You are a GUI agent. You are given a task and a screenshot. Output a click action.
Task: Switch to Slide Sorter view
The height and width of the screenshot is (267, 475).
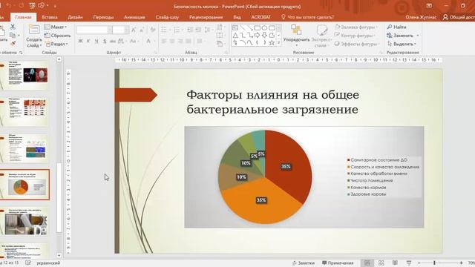point(381,263)
